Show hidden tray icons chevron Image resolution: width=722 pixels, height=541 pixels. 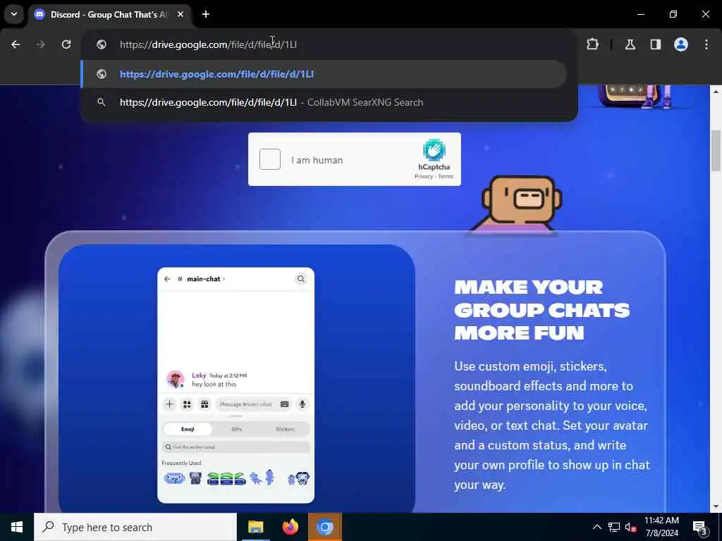tap(596, 527)
